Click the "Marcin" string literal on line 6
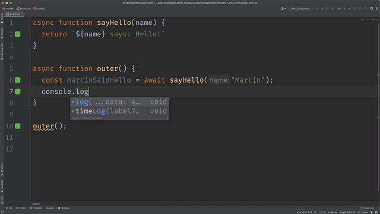 [x=248, y=80]
